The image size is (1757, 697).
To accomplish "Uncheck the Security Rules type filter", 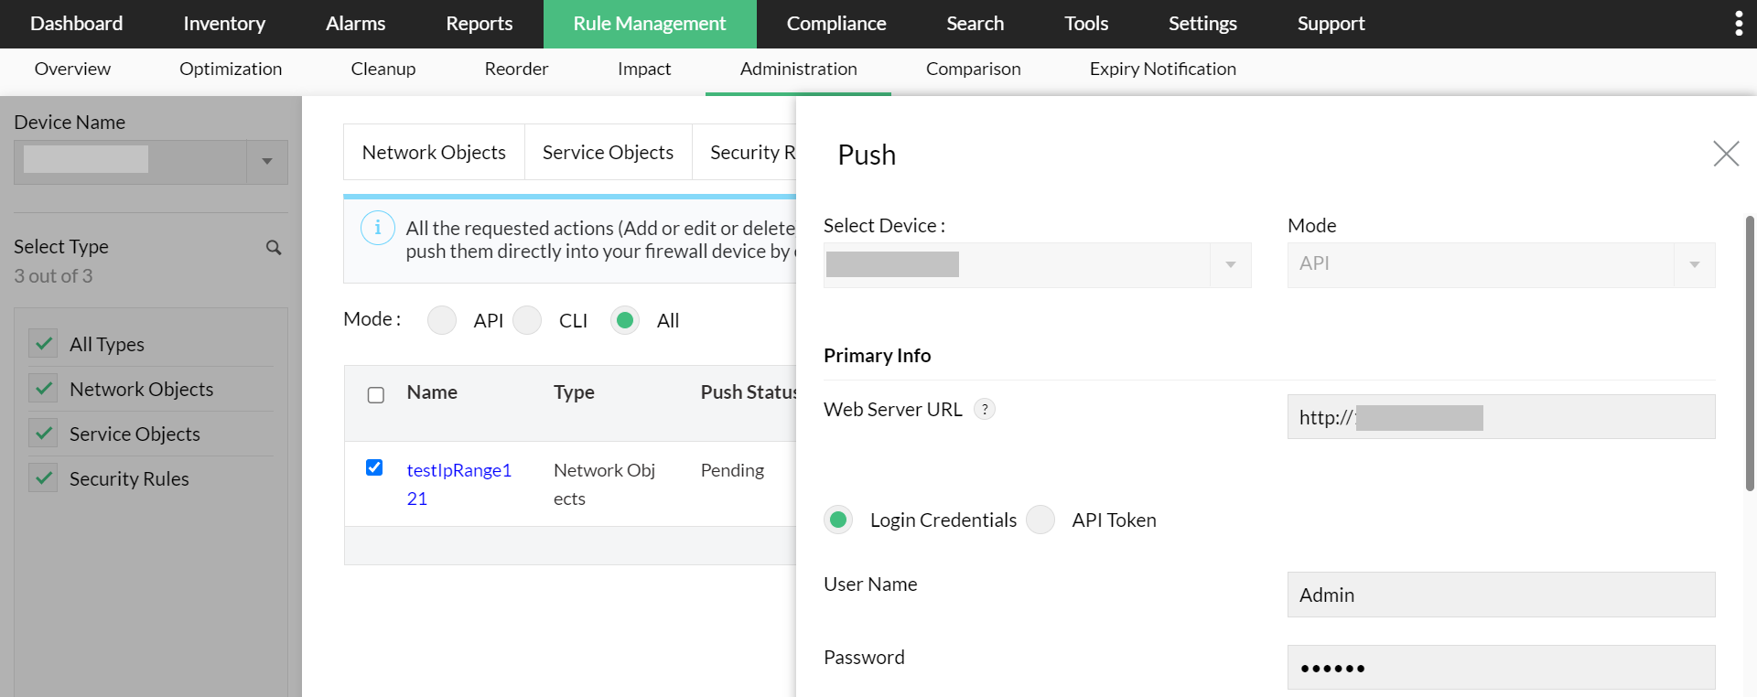I will [x=43, y=478].
